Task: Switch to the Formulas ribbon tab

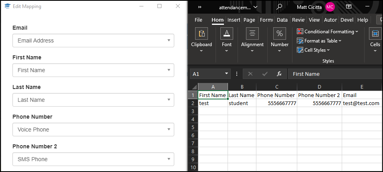Action: point(266,20)
